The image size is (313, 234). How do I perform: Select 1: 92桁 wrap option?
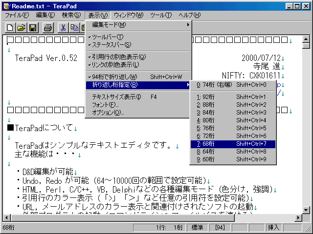233,97
